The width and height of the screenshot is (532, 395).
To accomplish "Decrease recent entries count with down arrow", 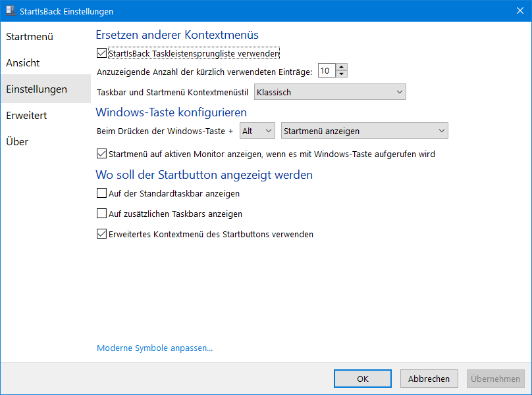I will coord(341,74).
